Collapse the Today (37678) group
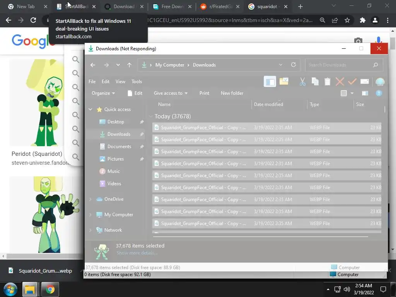The height and width of the screenshot is (297, 396). pyautogui.click(x=151, y=116)
